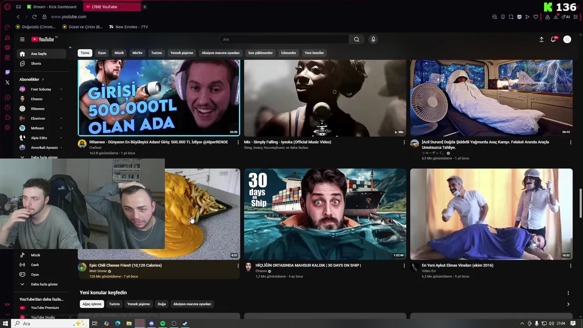Open the Opera AI assistant button
583x328 pixels.
point(566,17)
